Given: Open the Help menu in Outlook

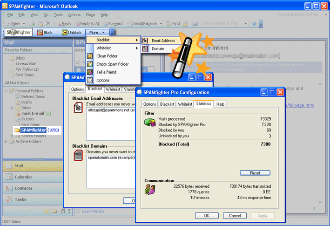Looking at the screenshot, I should pos(104,15).
